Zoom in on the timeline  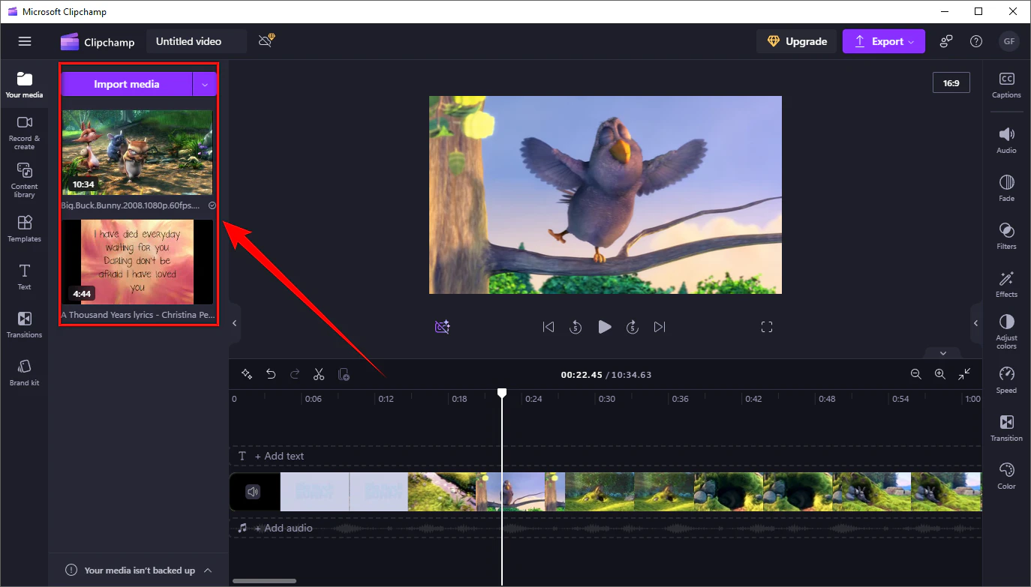pos(939,374)
